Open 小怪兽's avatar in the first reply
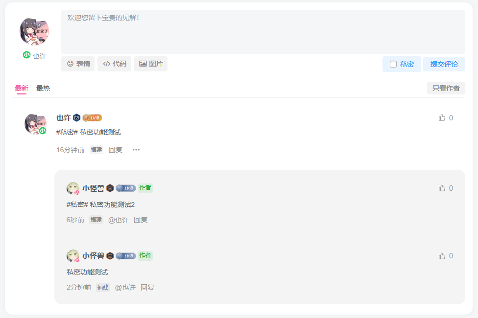The height and width of the screenshot is (318, 478). tap(73, 188)
